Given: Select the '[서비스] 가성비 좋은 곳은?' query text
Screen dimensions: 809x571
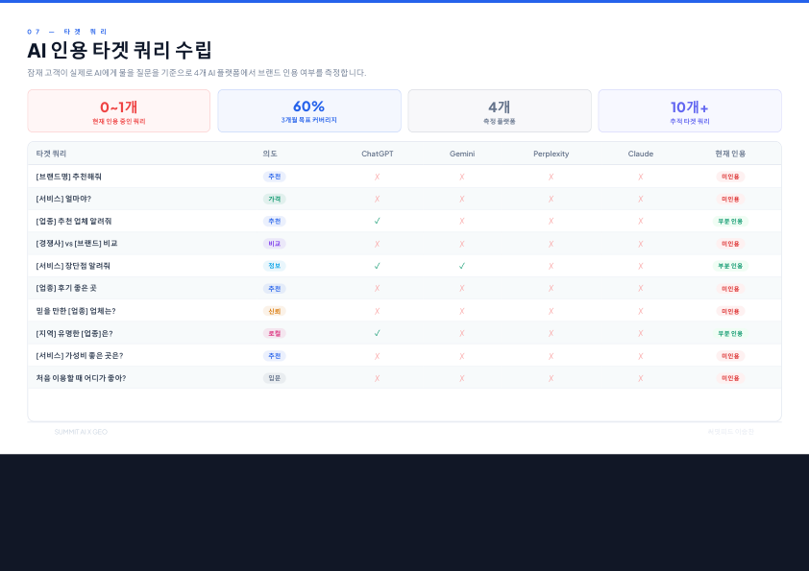Looking at the screenshot, I should 80,356.
